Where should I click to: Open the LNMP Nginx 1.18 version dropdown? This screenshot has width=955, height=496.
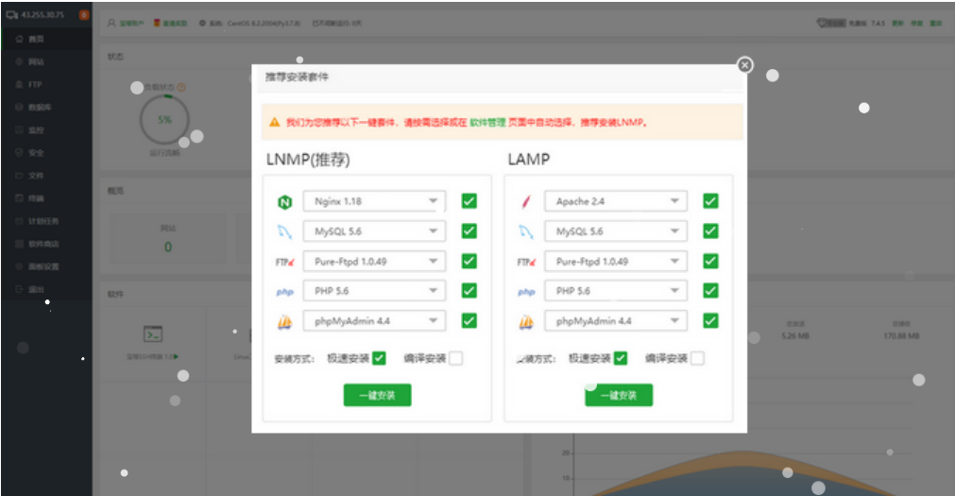pyautogui.click(x=374, y=201)
